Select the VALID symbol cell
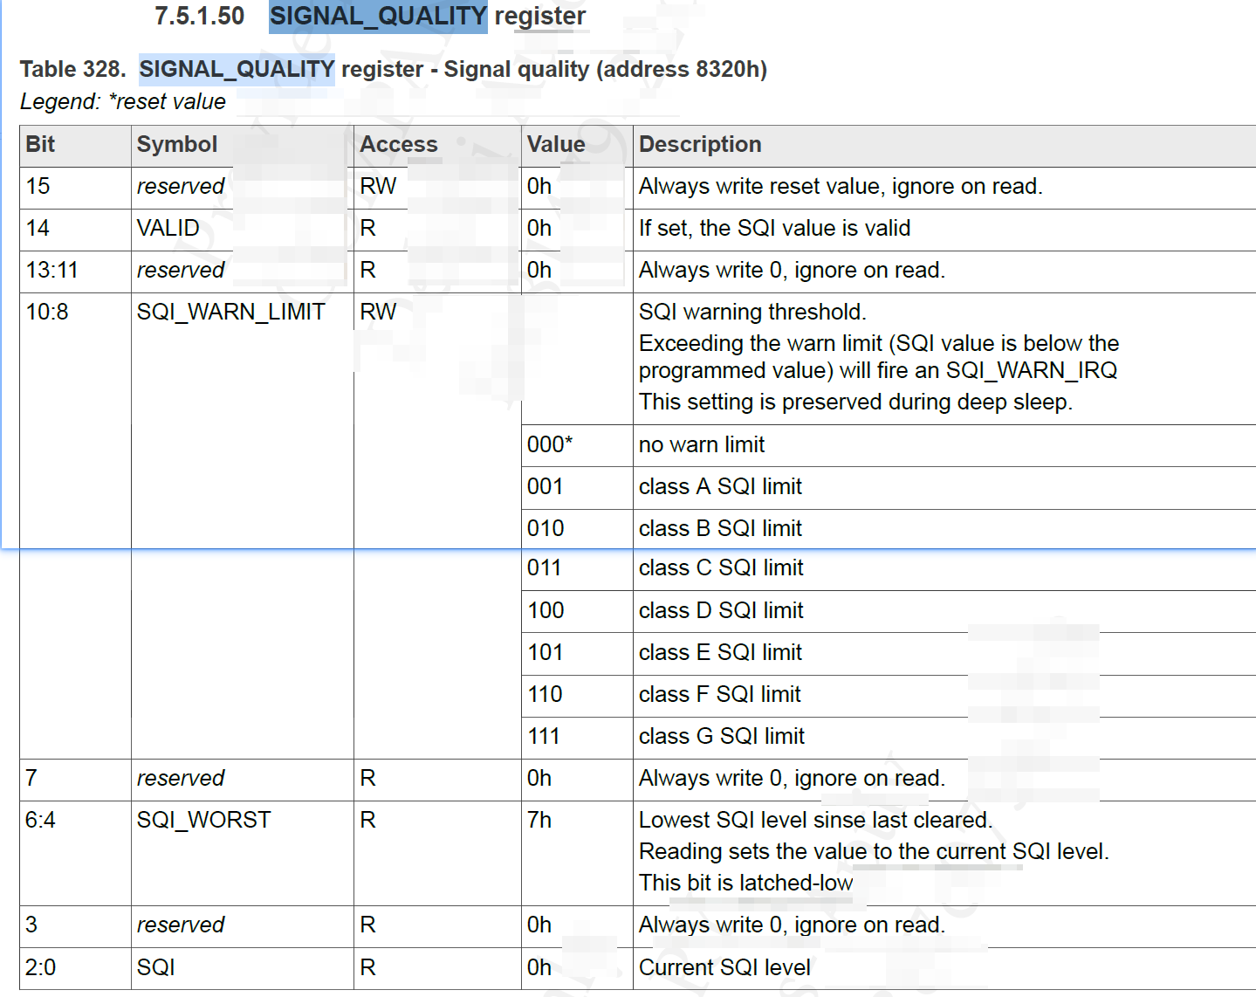This screenshot has width=1256, height=997. (168, 228)
